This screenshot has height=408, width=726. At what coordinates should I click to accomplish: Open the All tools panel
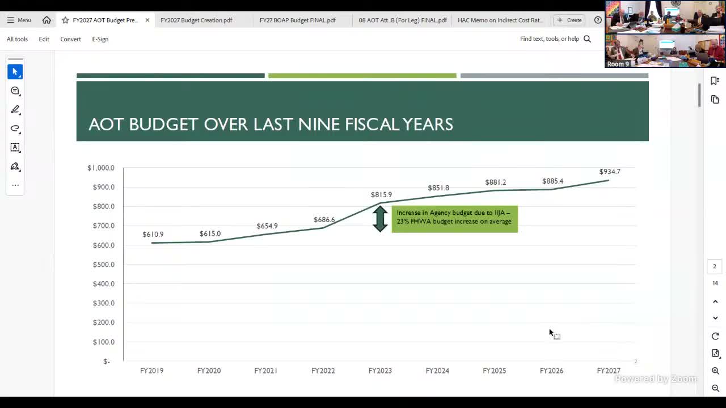tap(17, 39)
